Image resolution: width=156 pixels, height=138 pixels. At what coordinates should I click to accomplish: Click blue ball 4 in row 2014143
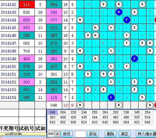click(119, 12)
